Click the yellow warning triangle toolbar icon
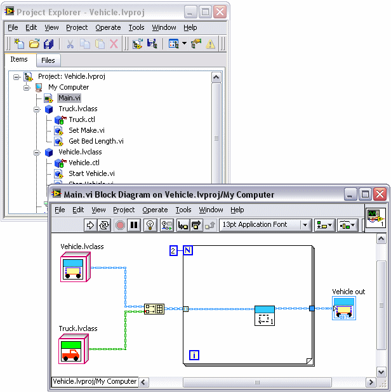 pos(210,44)
